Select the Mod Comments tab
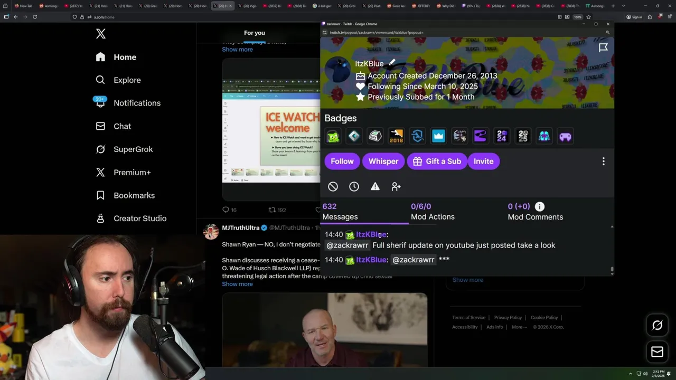The image size is (676, 380). point(535,212)
